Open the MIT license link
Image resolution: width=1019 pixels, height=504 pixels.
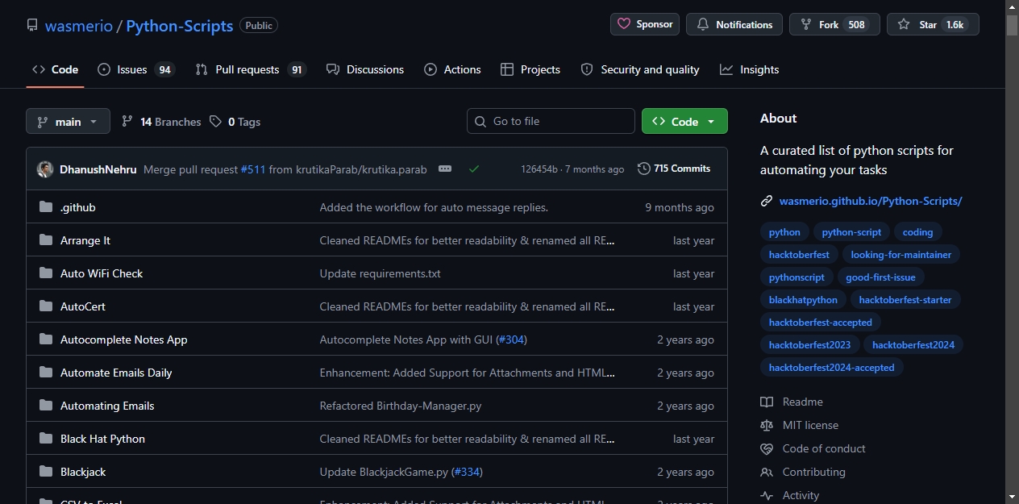point(800,425)
